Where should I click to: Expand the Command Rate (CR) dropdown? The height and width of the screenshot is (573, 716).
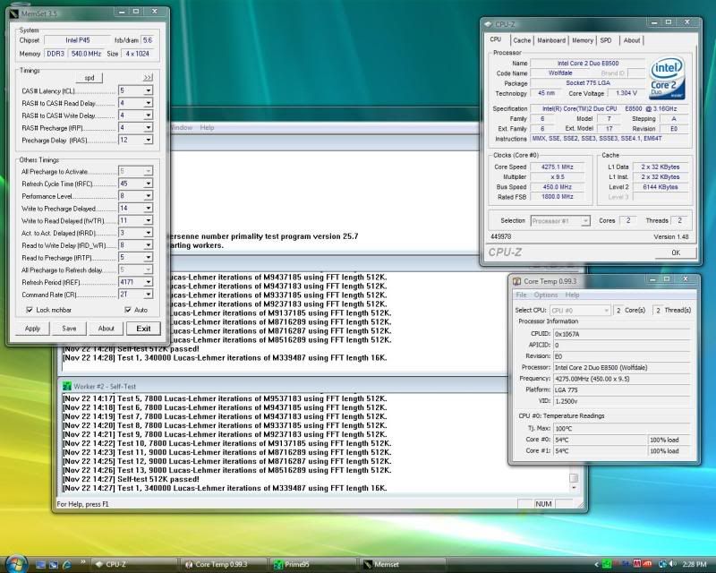(149, 294)
